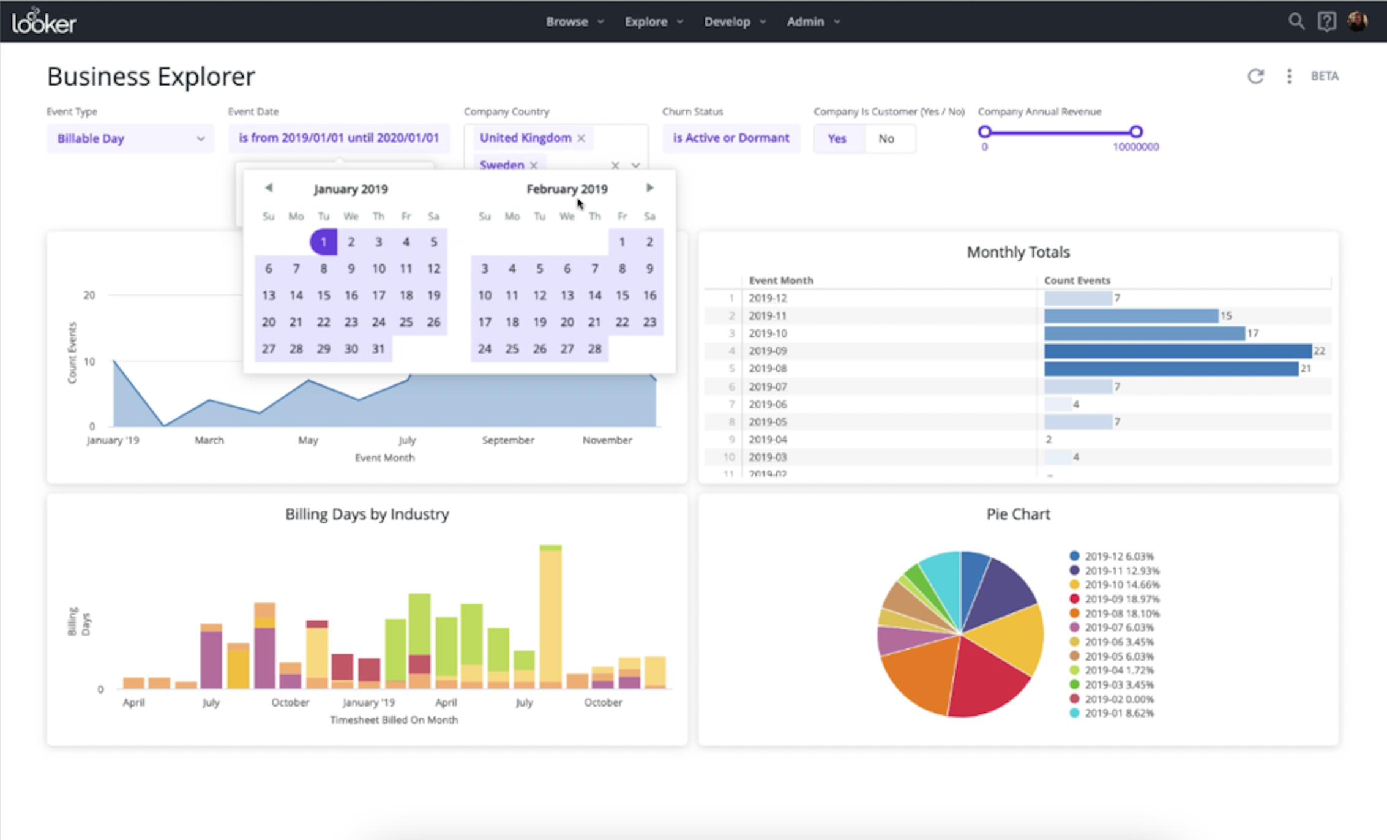Click the right handle of revenue slider
1387x840 pixels.
[x=1136, y=132]
